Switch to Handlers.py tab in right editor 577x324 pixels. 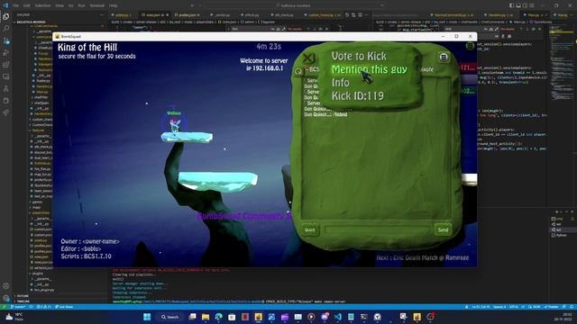pos(499,15)
